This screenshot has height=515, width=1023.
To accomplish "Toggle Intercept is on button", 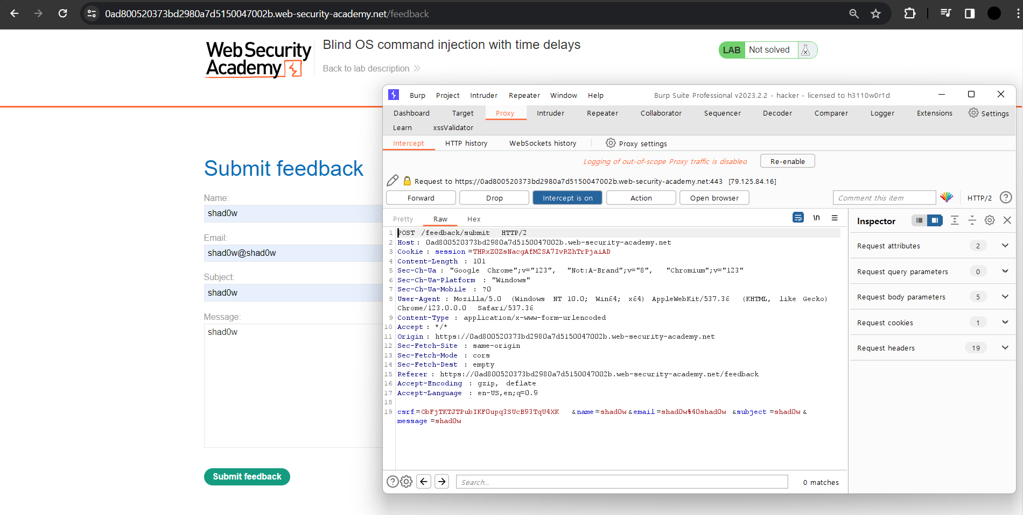I will [567, 198].
